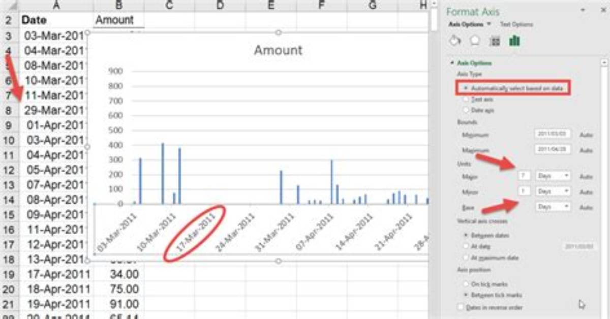Click the 31-Mar-2011 axis label

[x=275, y=232]
